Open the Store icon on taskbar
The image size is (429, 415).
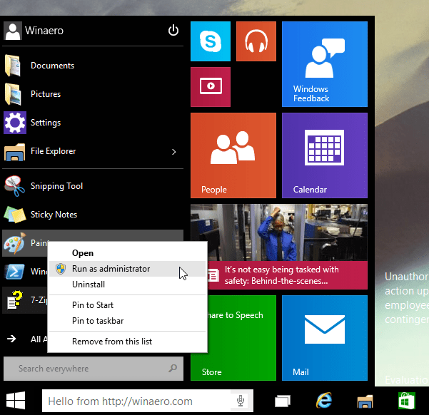point(407,401)
